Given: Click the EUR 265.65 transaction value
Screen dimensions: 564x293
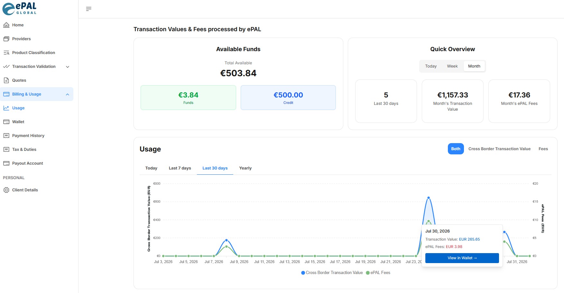Looking at the screenshot, I should pyautogui.click(x=469, y=239).
